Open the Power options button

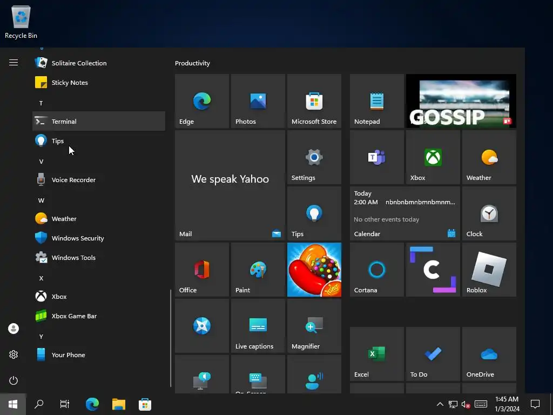click(14, 380)
